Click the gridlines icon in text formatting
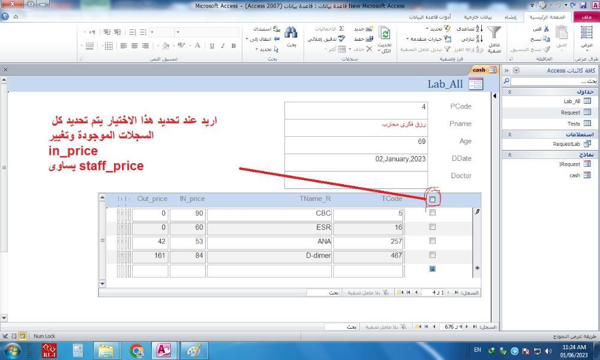Image resolution: width=600 pixels, height=360 pixels. [x=109, y=46]
